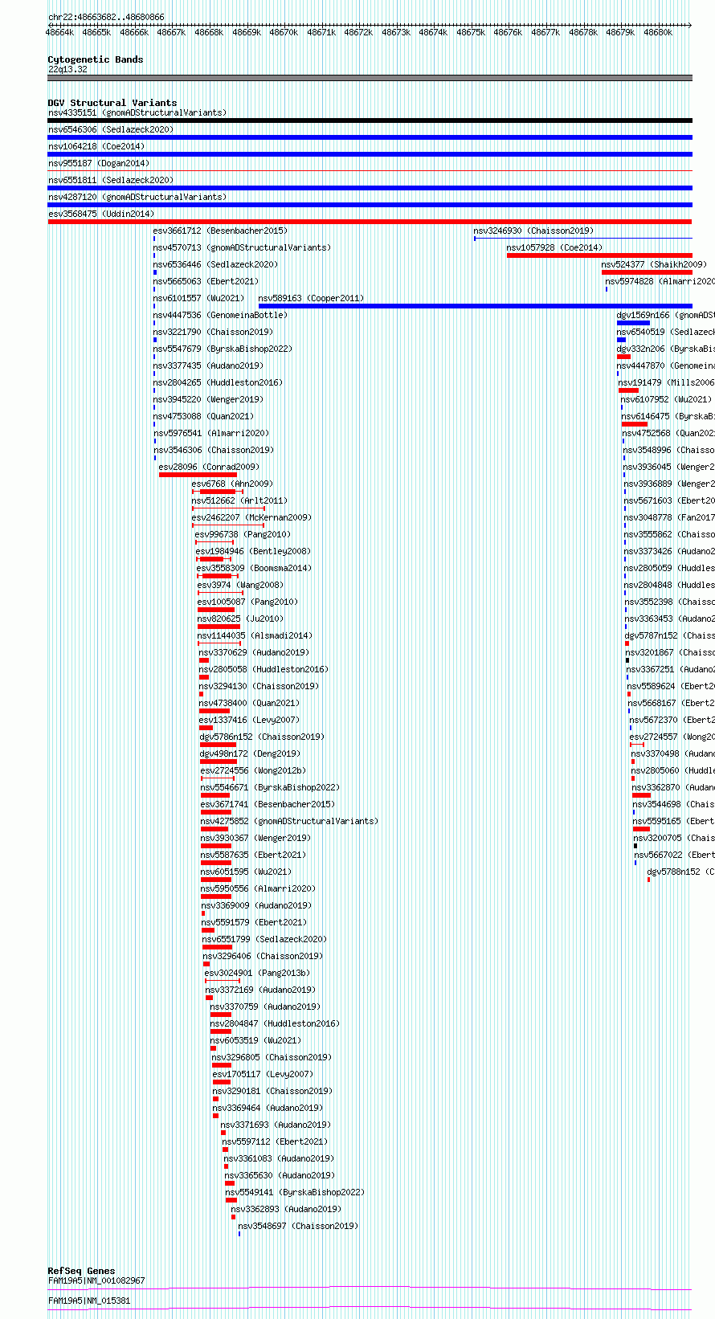Select esv2724556 (Wong2012b) label
The image size is (715, 1319).
point(253,770)
